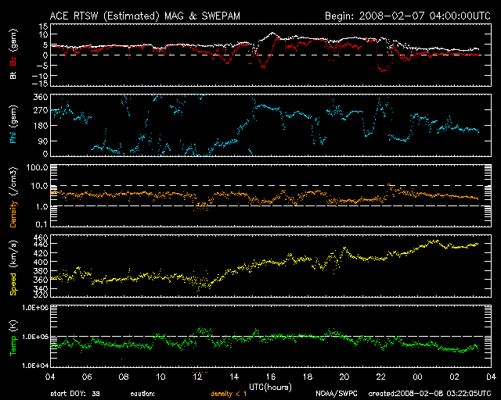Viewport: 501px width, 400px height.
Task: Click the '100.0' value on the Density axis
Action: [x=37, y=167]
